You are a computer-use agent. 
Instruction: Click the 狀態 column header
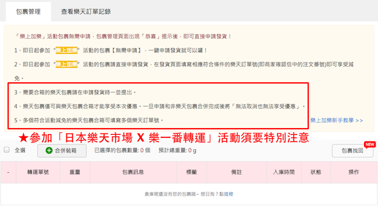pos(316,172)
